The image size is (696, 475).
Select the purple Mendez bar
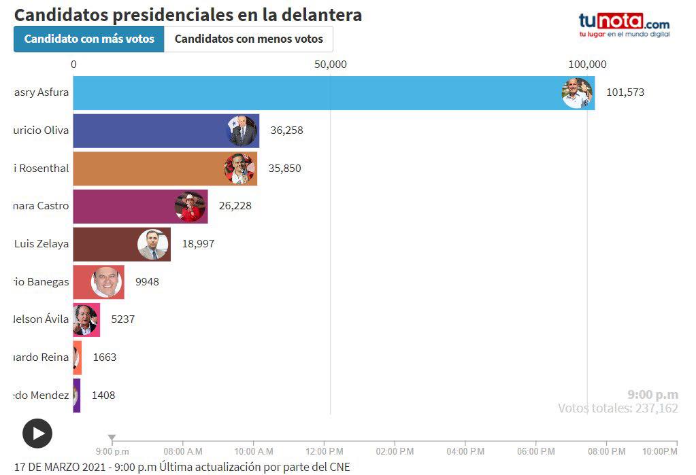point(77,395)
